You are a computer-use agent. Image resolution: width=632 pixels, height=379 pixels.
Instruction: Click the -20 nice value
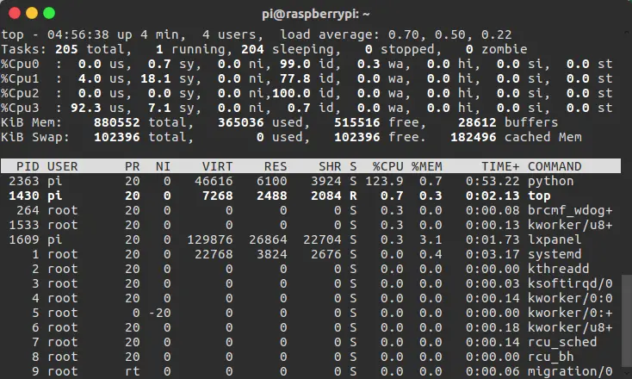point(159,313)
